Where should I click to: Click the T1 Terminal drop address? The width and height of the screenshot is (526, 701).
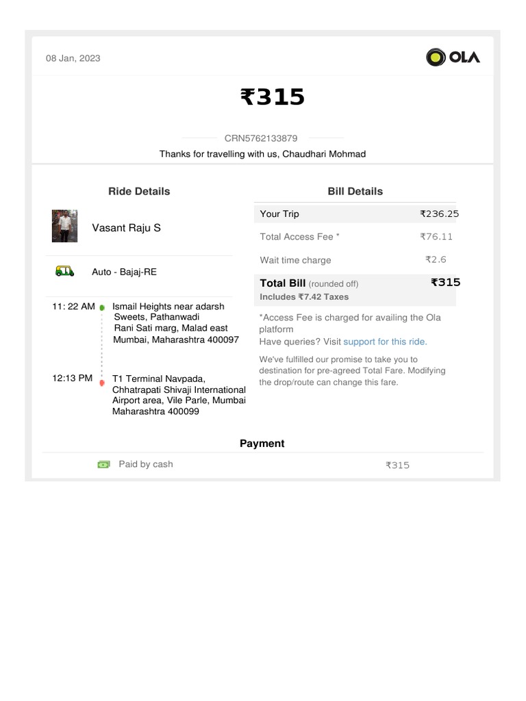[178, 395]
